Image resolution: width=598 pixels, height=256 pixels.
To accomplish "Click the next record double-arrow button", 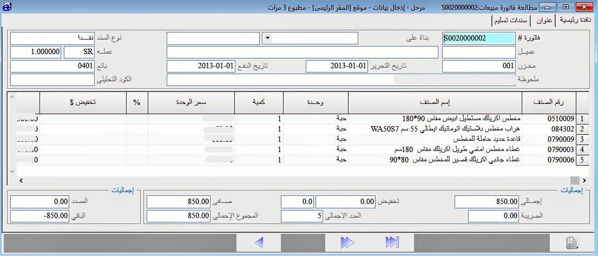I will tap(347, 241).
